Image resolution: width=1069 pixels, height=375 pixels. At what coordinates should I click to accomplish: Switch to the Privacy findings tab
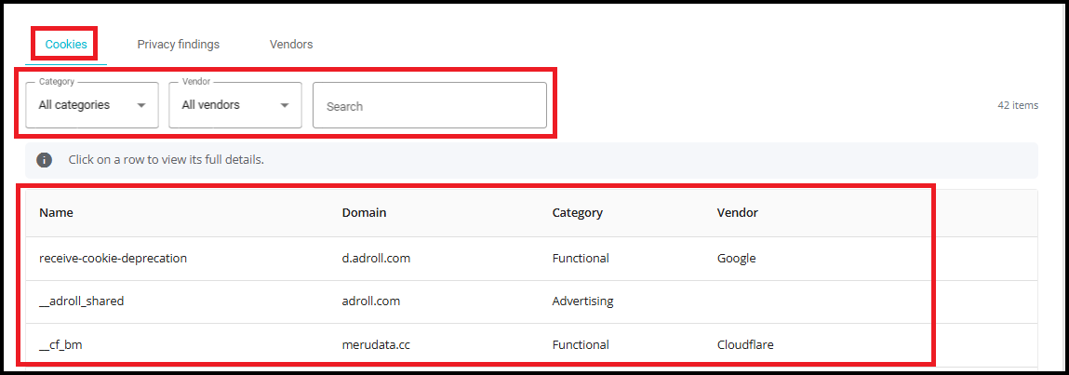click(x=179, y=45)
